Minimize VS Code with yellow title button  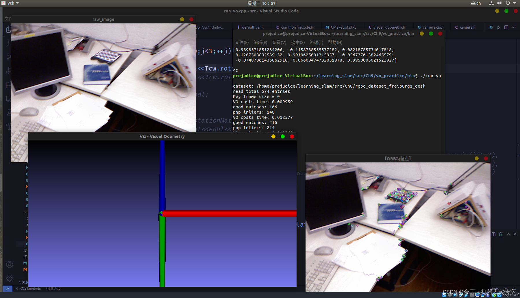497,11
